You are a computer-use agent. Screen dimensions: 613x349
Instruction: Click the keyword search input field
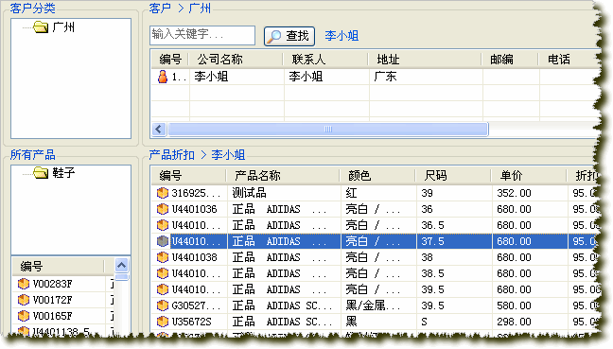click(x=202, y=35)
